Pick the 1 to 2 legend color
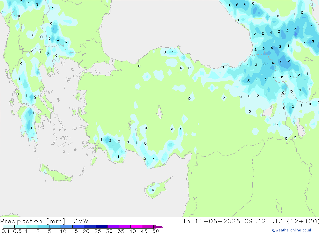This screenshot has width=319, height=233. click(x=32, y=227)
